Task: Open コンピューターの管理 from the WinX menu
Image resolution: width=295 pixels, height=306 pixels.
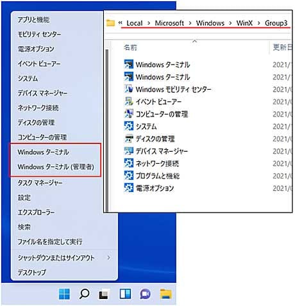Action: click(42, 137)
